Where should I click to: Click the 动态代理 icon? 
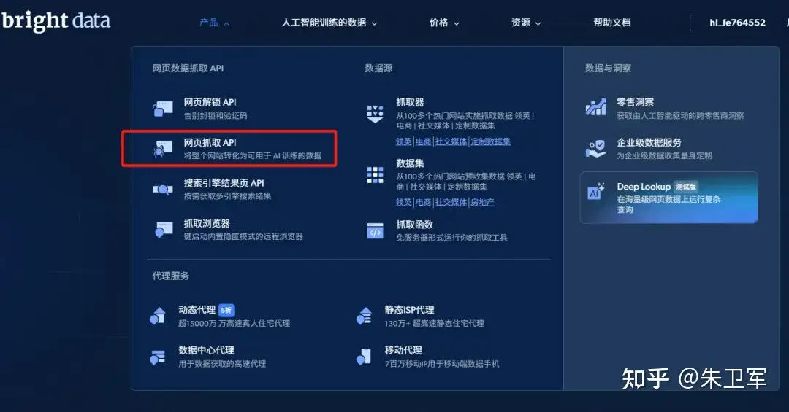pyautogui.click(x=158, y=316)
